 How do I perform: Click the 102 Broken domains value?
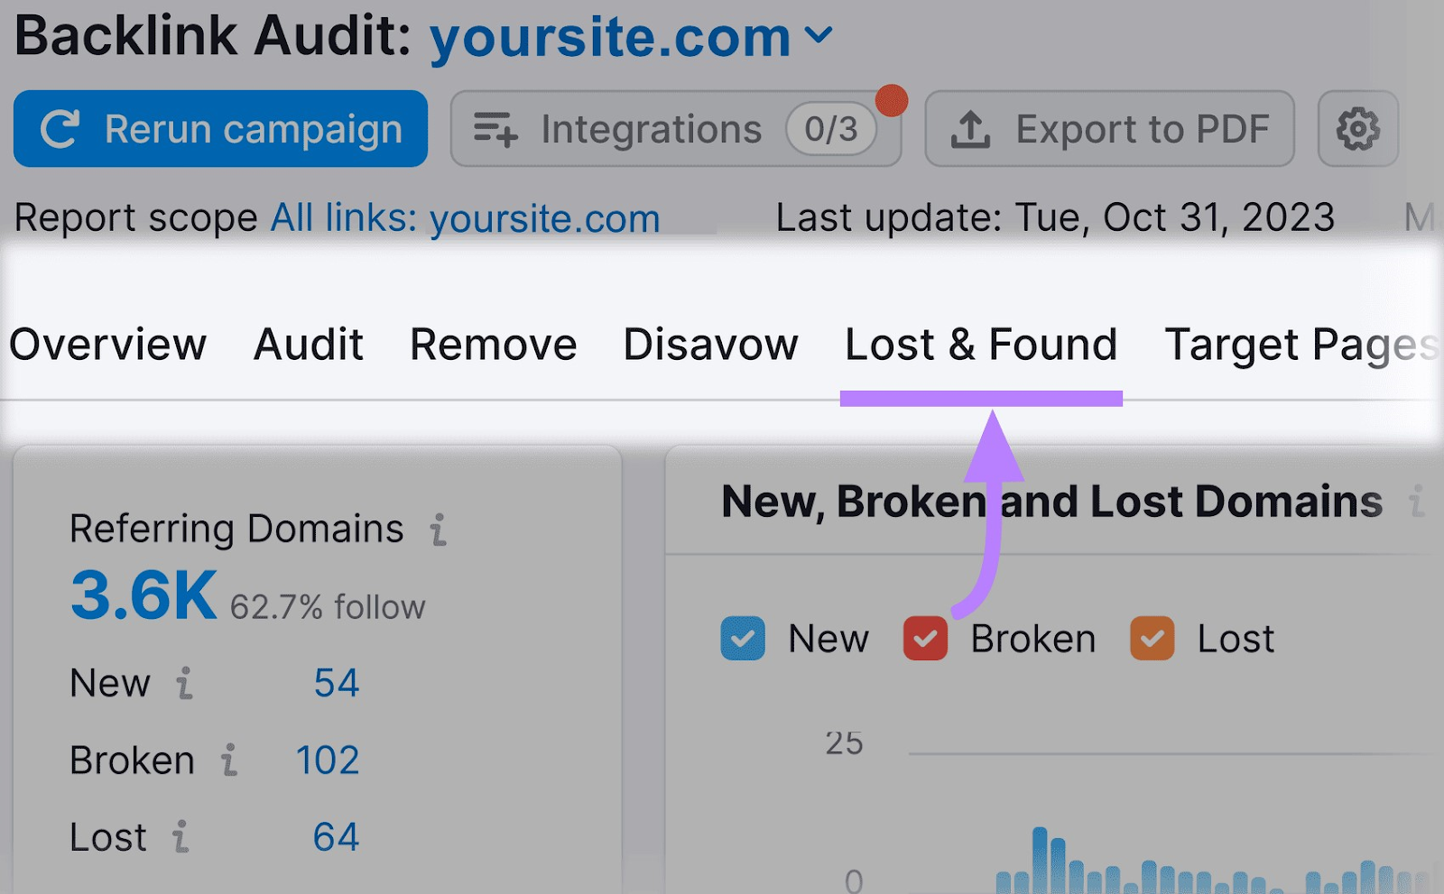(327, 760)
